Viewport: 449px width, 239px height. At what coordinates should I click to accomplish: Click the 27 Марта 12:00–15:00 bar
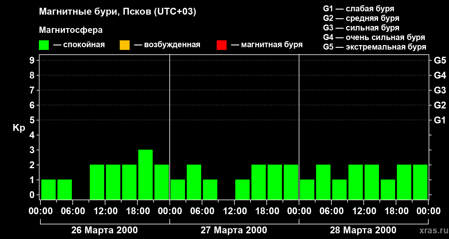[242, 189]
